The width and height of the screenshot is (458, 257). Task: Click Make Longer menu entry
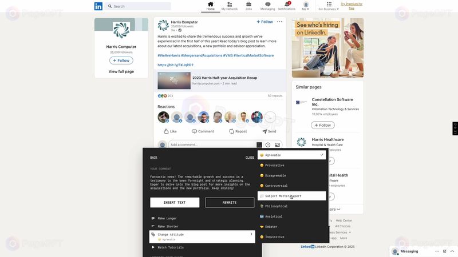coord(167,218)
